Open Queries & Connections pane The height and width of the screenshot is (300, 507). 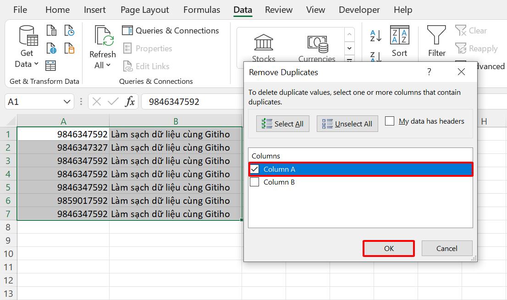coord(171,31)
